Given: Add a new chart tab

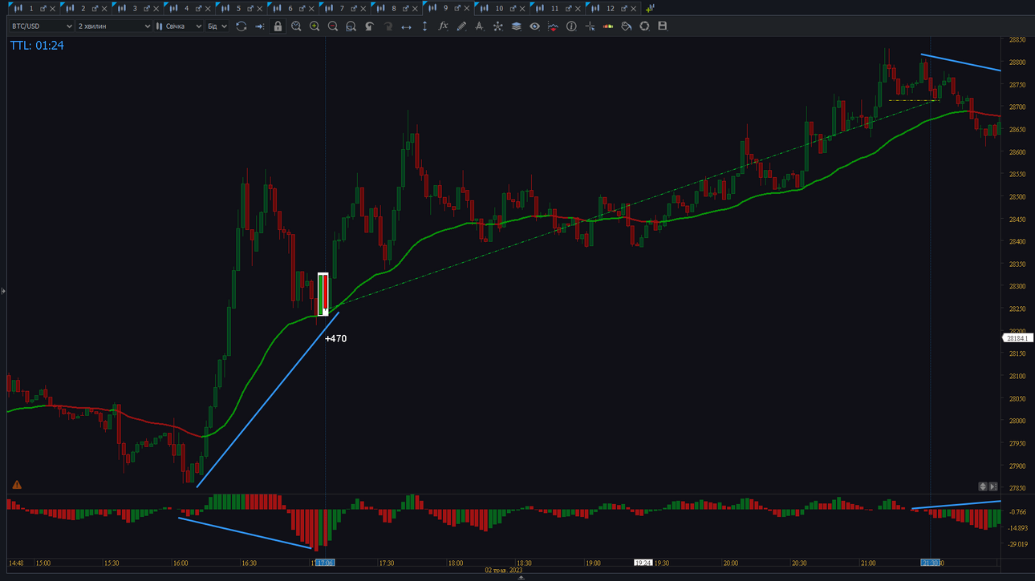Looking at the screenshot, I should pos(650,8).
